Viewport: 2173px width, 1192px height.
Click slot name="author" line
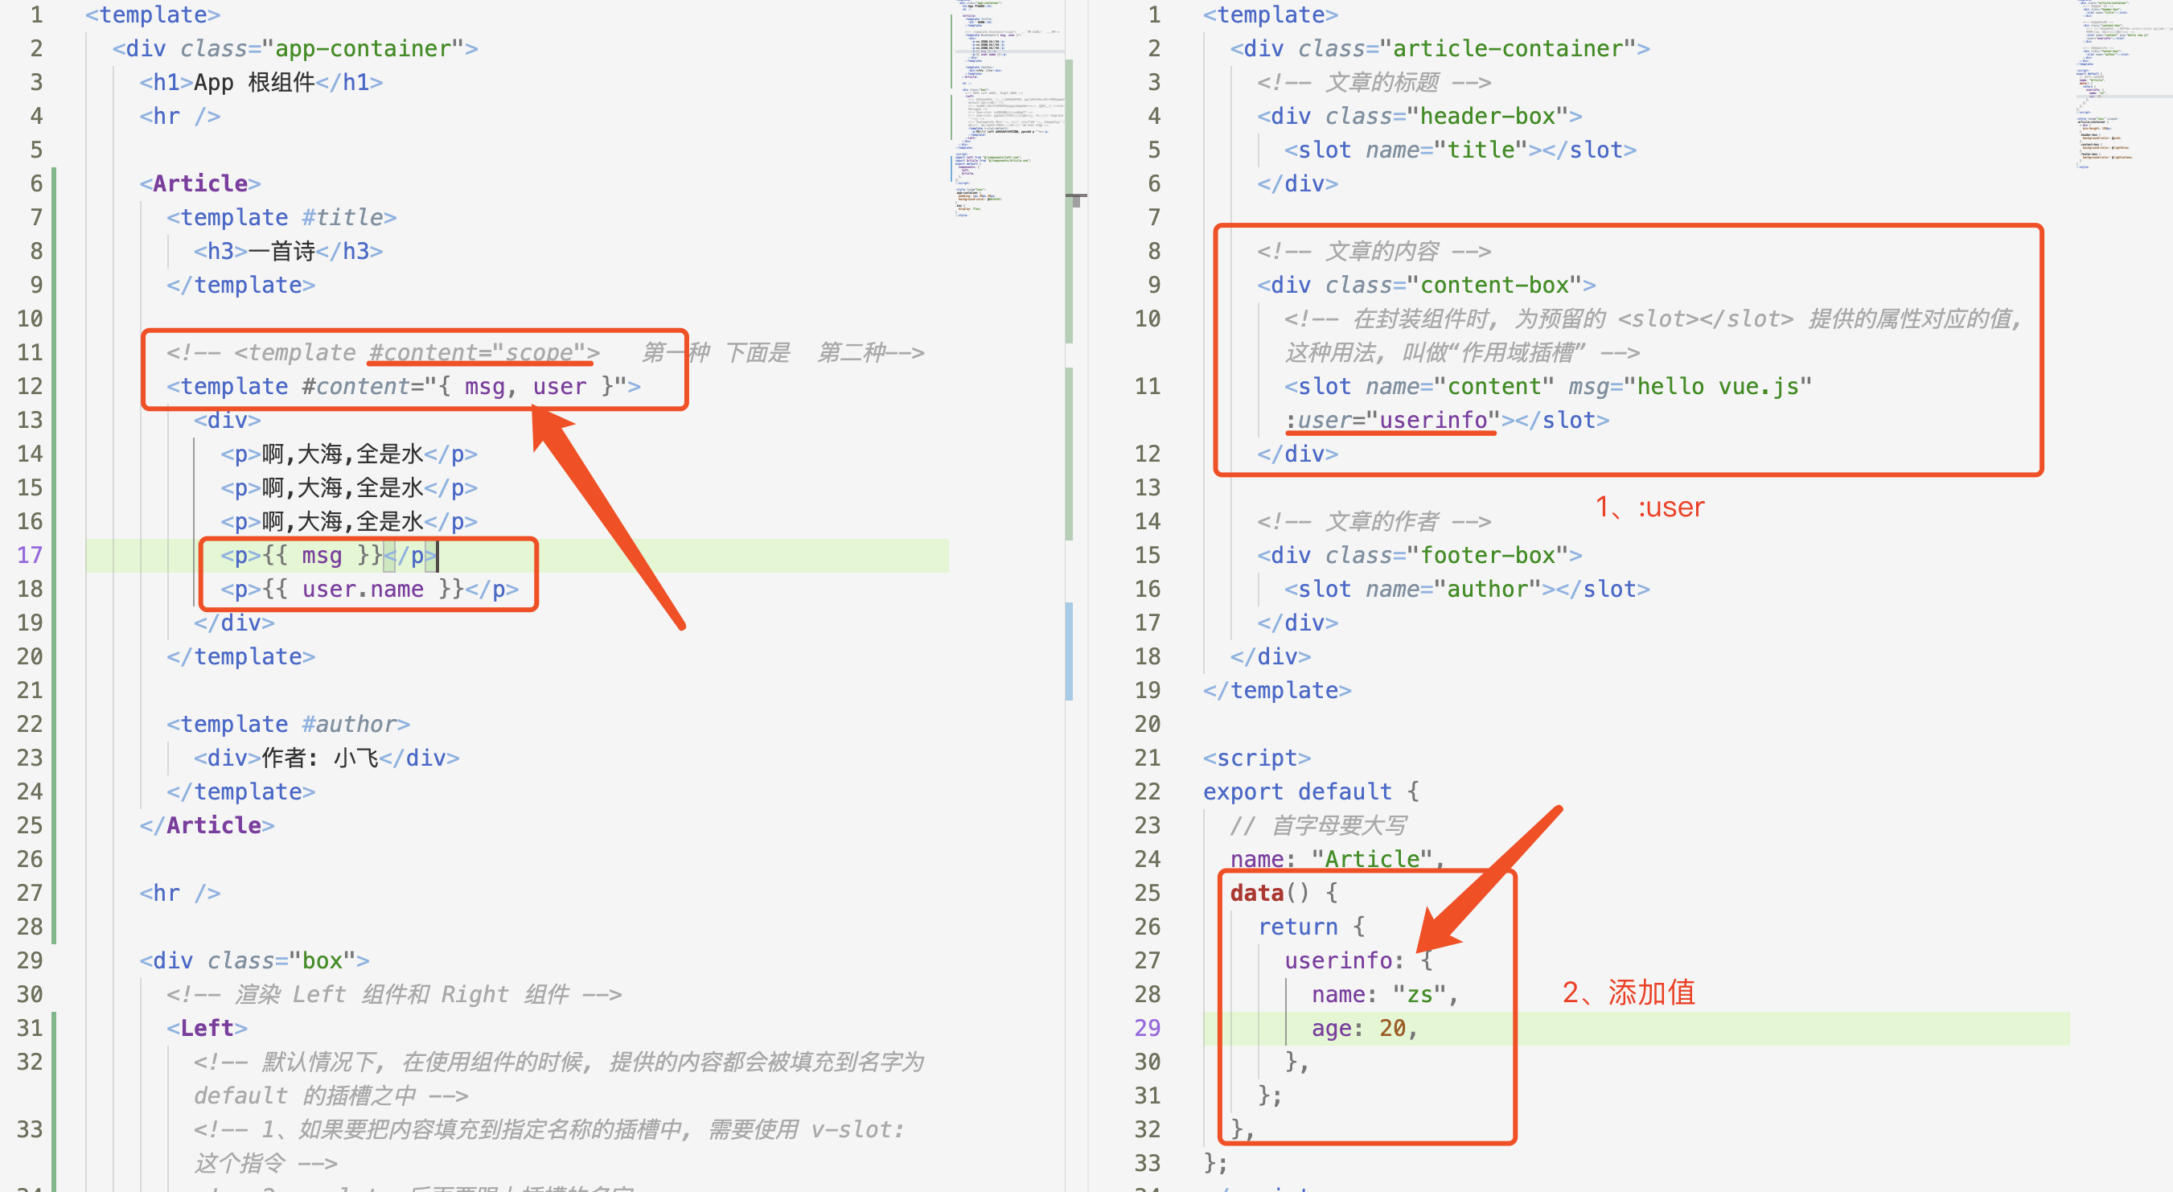(x=1466, y=589)
